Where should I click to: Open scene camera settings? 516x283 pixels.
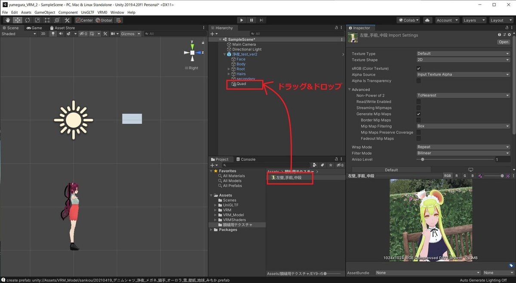(114, 34)
